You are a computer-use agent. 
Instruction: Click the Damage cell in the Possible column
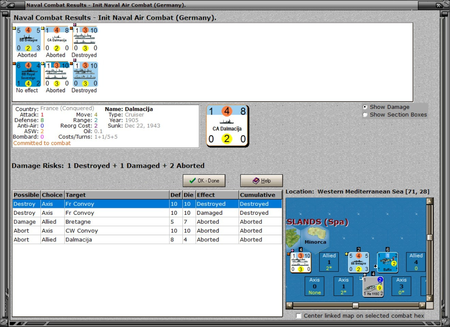point(27,222)
